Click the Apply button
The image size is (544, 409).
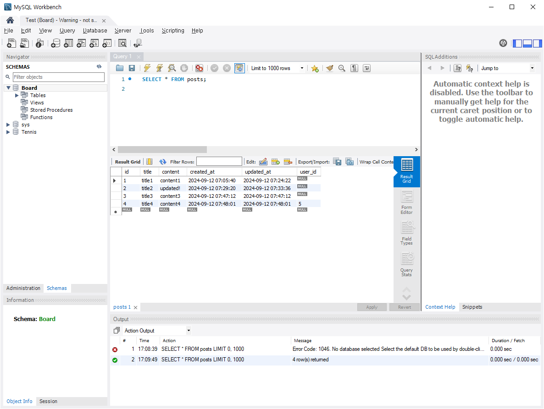[372, 307]
